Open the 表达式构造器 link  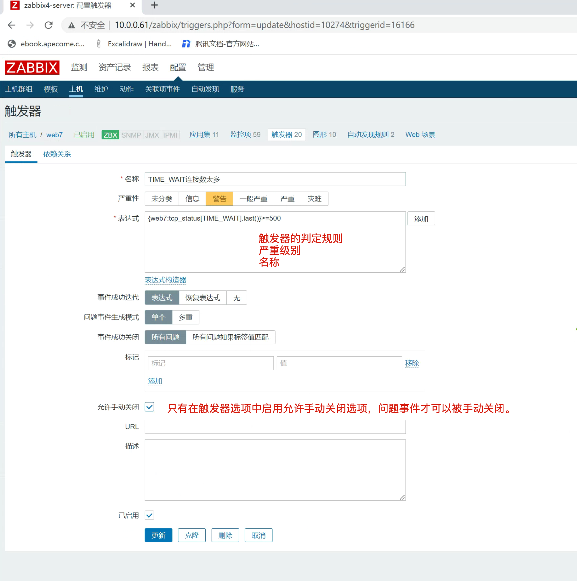(x=165, y=280)
